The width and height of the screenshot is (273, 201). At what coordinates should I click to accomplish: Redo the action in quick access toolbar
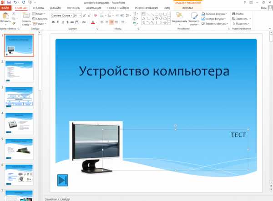tap(24, 2)
